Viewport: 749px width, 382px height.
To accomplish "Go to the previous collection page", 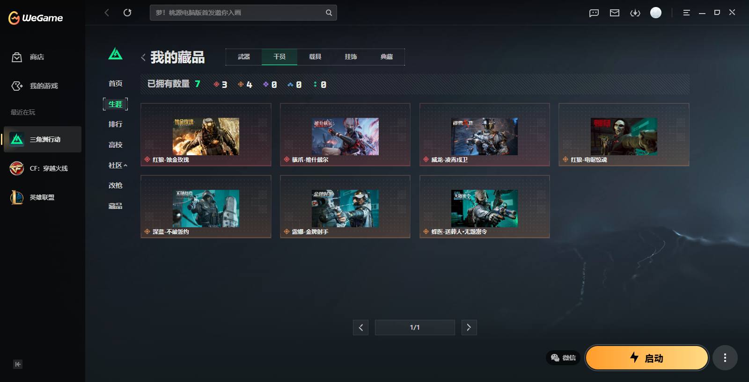I will pos(360,327).
